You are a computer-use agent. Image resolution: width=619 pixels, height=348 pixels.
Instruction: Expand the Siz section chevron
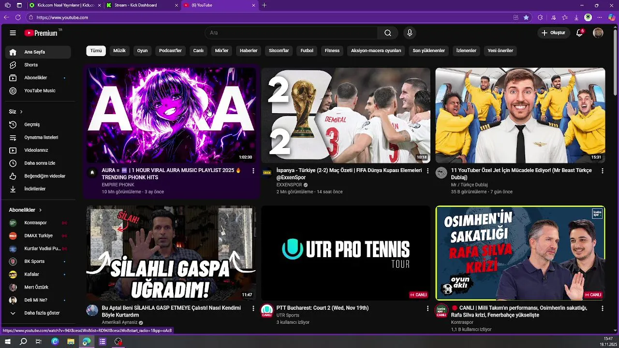pos(21,112)
